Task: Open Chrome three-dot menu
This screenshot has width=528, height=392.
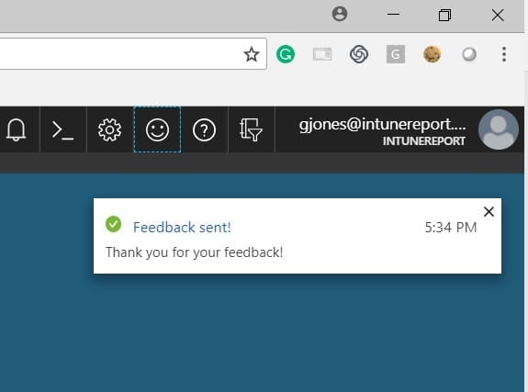Action: tap(504, 54)
